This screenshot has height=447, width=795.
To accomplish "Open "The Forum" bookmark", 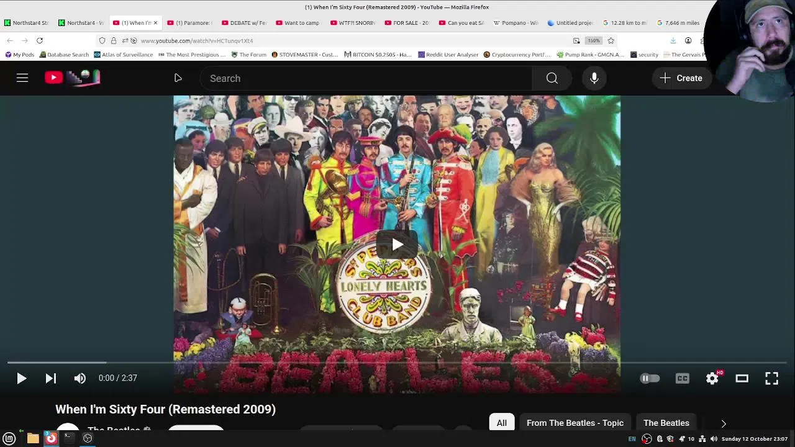I will point(248,55).
